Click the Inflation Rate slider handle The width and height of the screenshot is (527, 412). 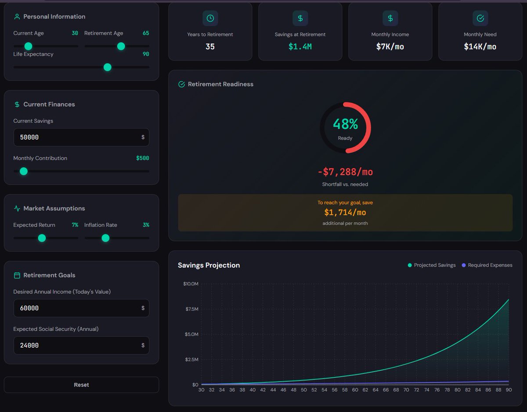coord(105,238)
